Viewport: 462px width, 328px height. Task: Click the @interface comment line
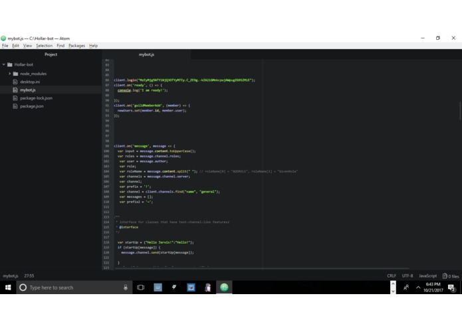128,227
